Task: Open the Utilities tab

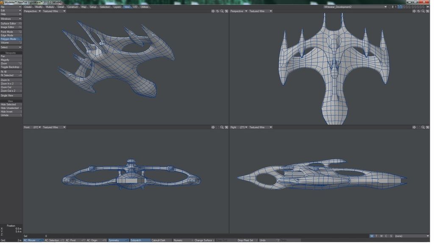Action: point(145,7)
